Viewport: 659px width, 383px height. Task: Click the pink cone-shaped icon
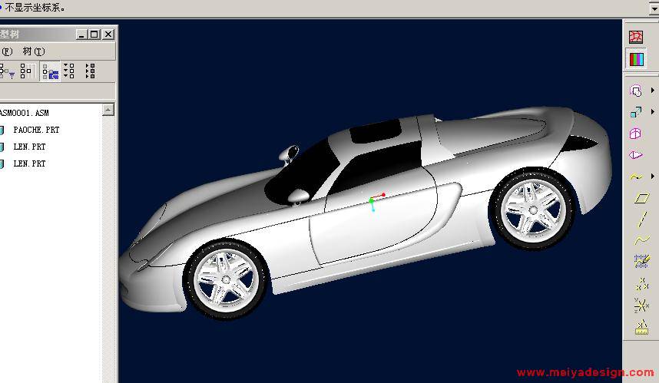click(635, 155)
